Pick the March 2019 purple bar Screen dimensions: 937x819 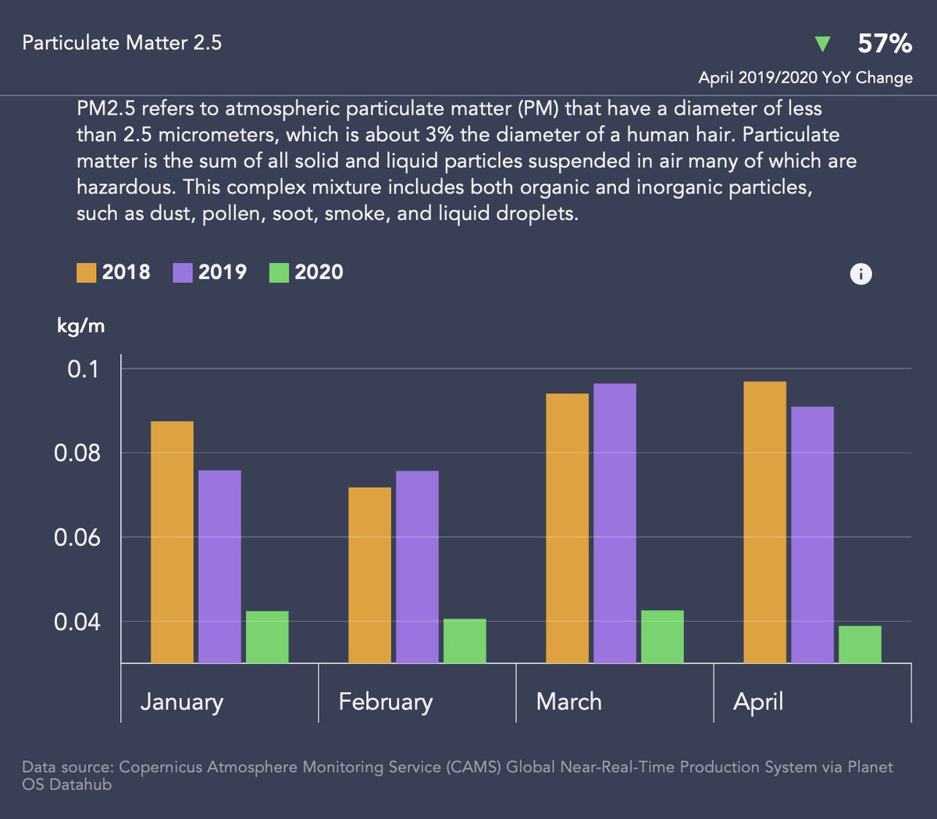[x=615, y=523]
